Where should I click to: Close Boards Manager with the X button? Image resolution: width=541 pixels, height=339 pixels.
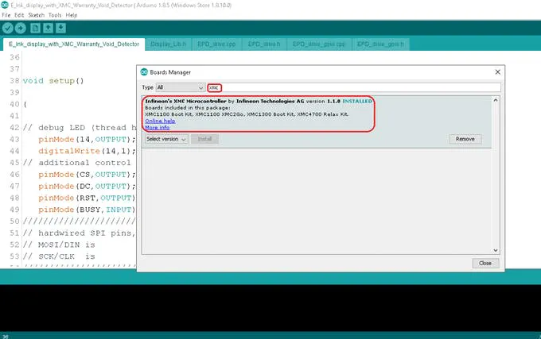pyautogui.click(x=497, y=72)
